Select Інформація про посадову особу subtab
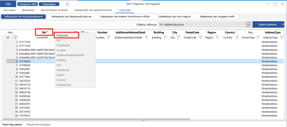This screenshot has width=287, height=127. coord(217,16)
